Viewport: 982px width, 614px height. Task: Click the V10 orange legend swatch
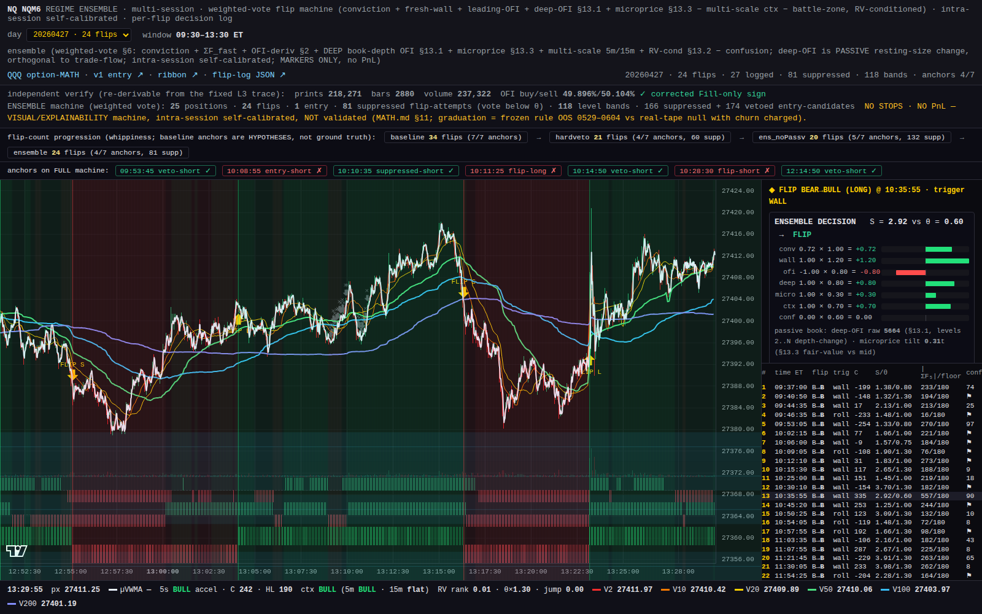(665, 589)
